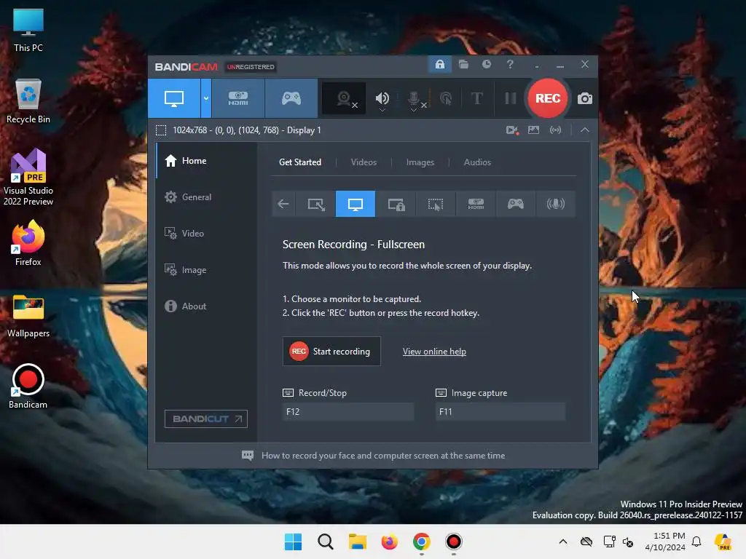Click the lock icon in title bar

pyautogui.click(x=439, y=64)
